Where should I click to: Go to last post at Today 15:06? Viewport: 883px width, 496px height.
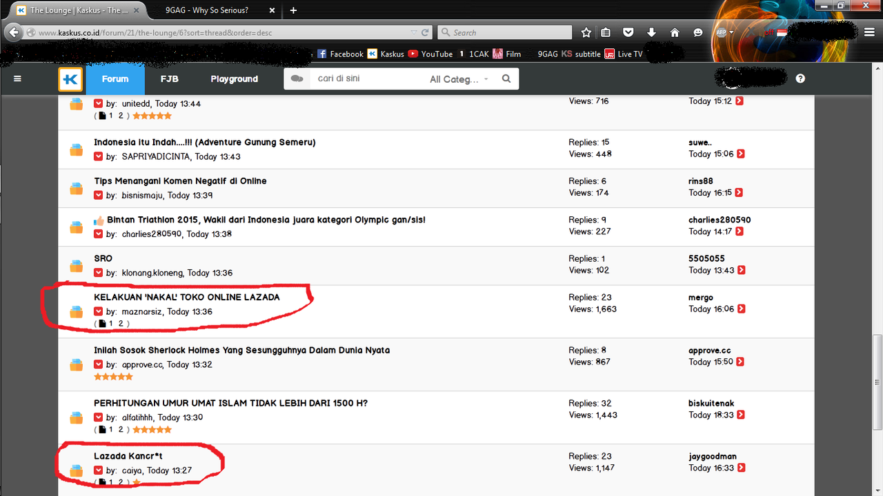(x=740, y=154)
